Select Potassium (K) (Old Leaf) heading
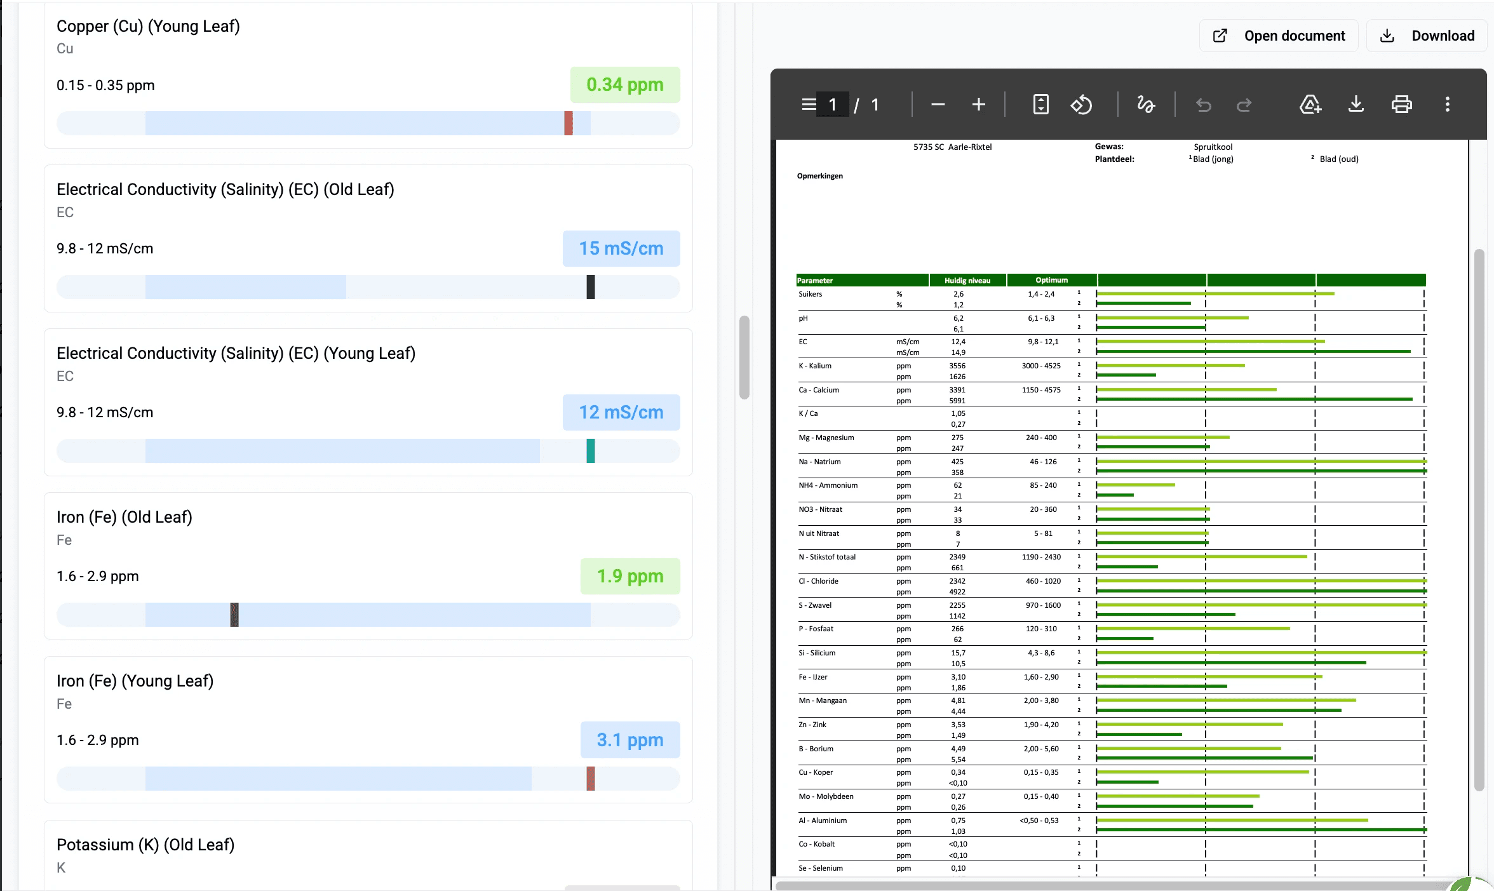Screen dimensions: 1494x891 tap(145, 845)
